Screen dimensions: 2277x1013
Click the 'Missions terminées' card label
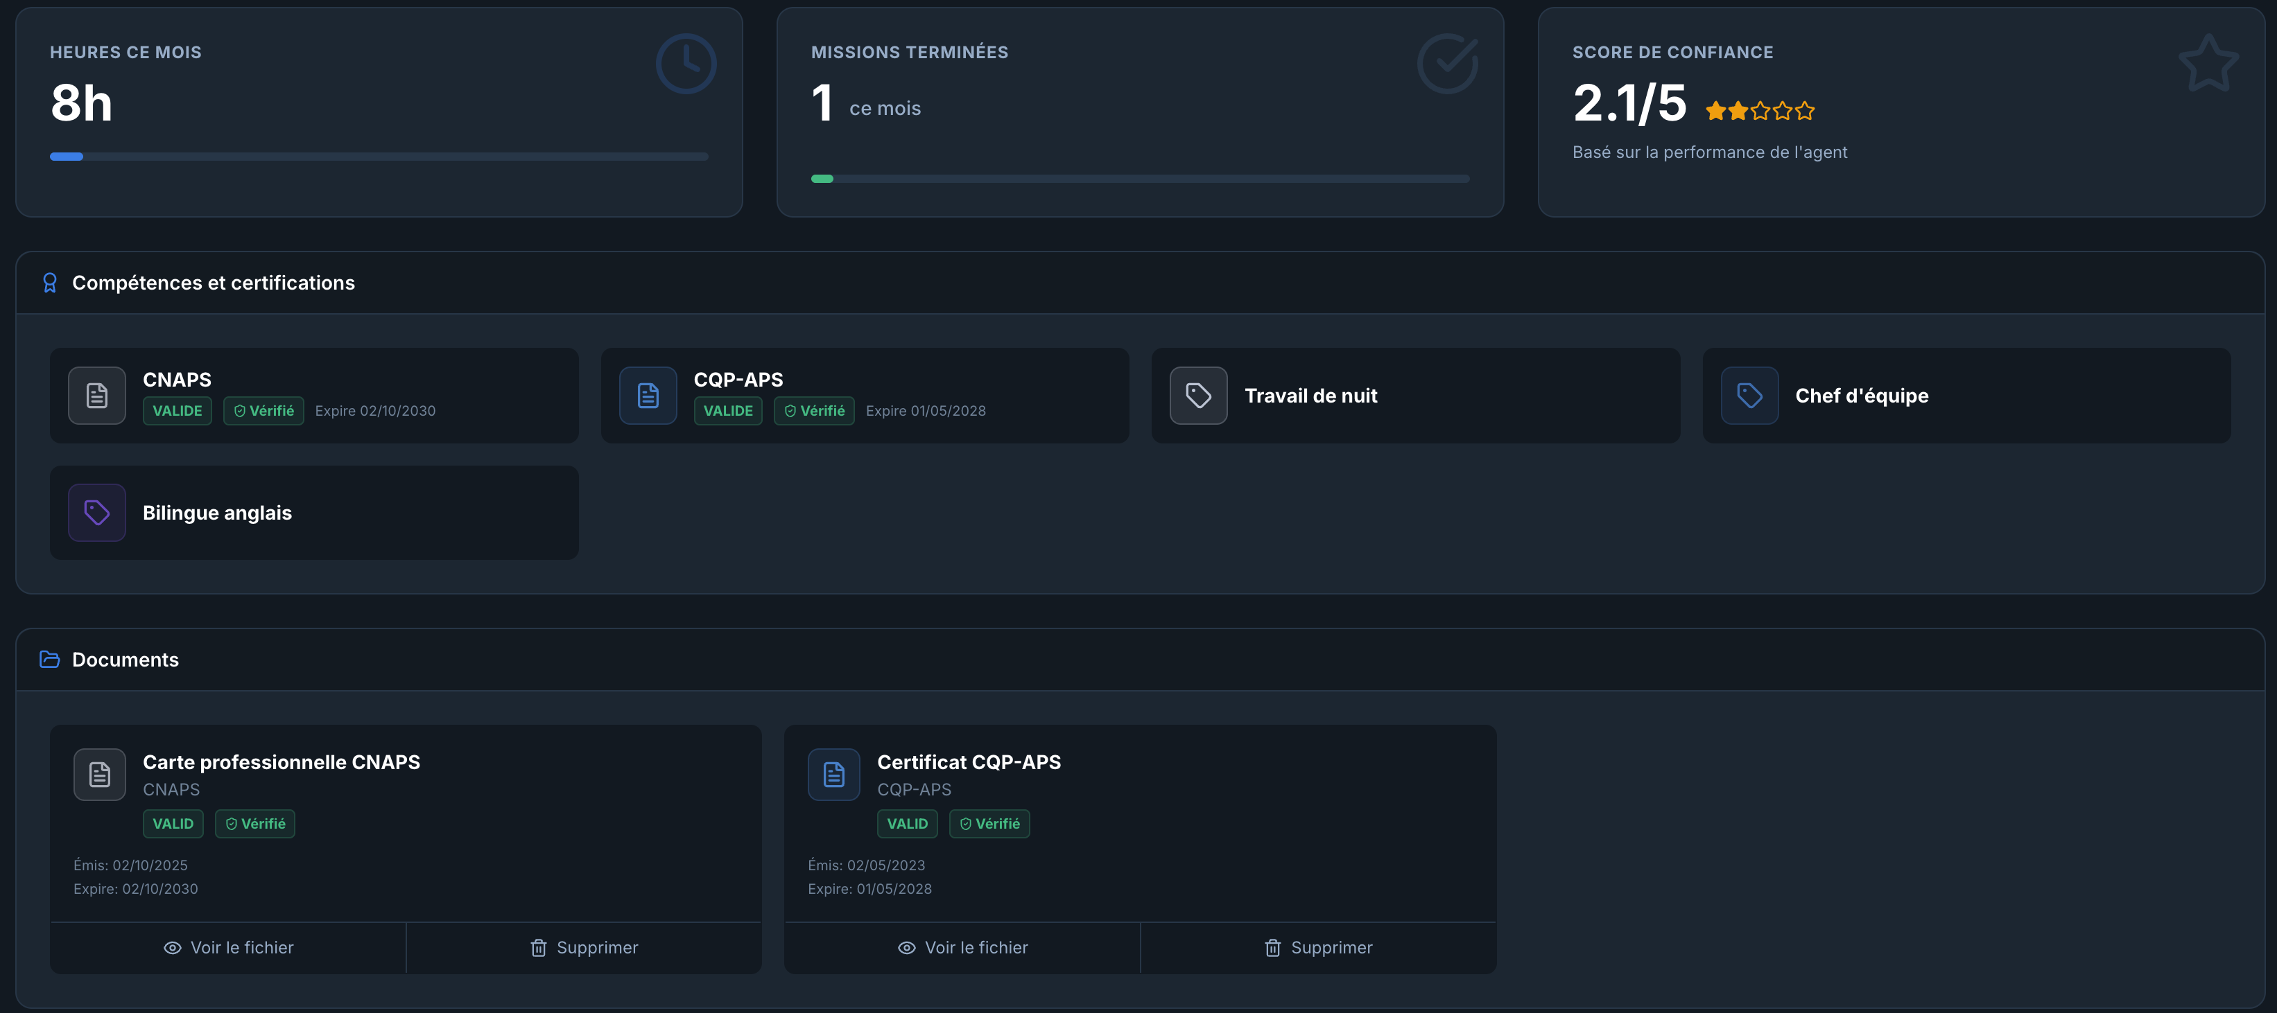point(910,52)
